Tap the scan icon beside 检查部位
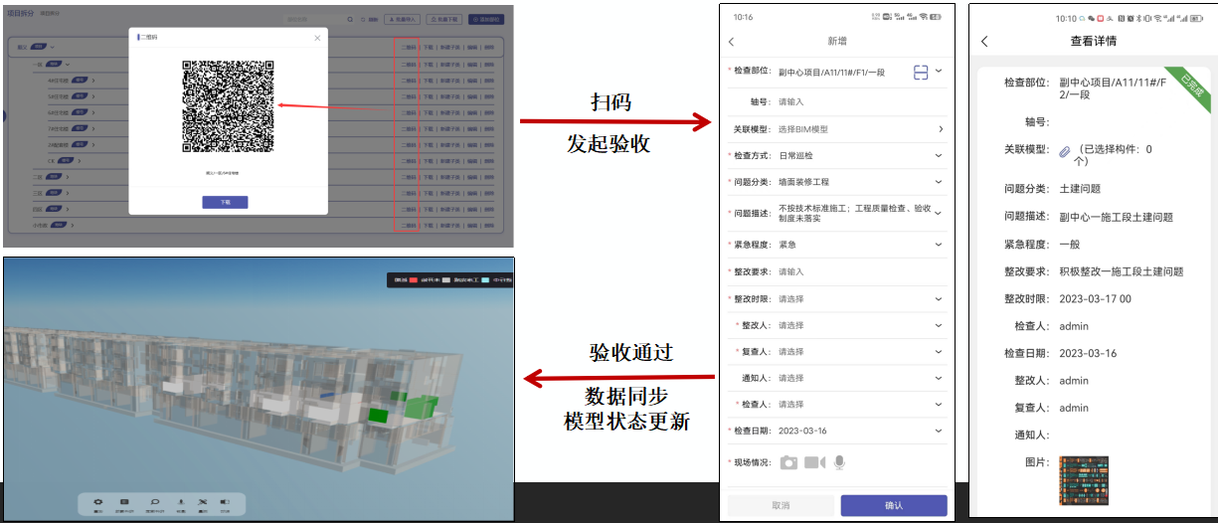1218x523 pixels. pyautogui.click(x=921, y=72)
